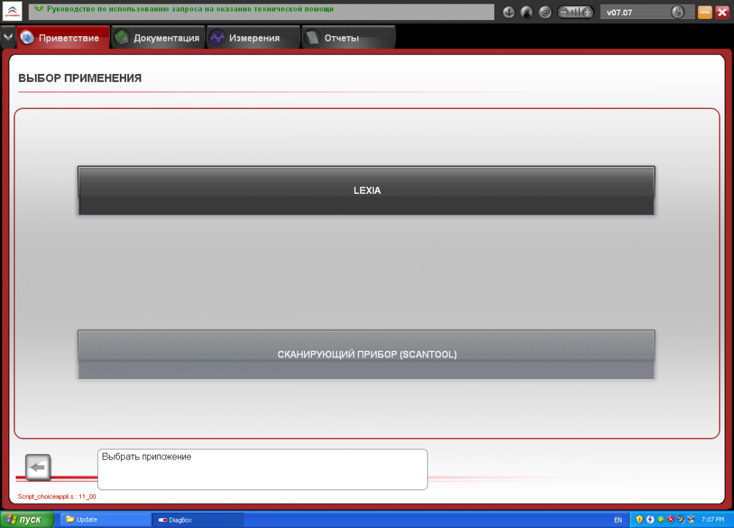Click the speaker volume tray icon
The height and width of the screenshot is (528, 734).
click(x=680, y=519)
